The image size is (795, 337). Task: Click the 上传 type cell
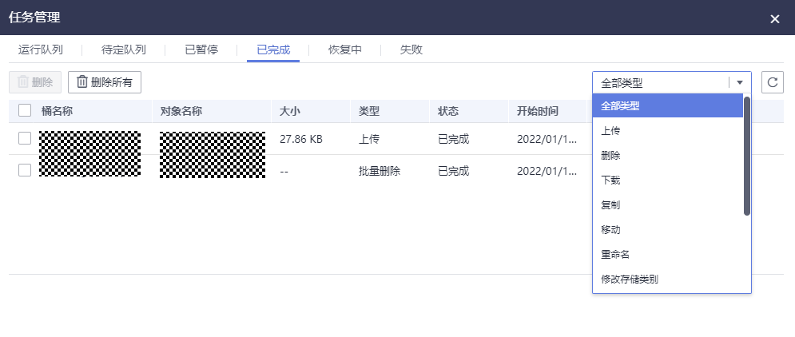pyautogui.click(x=369, y=139)
